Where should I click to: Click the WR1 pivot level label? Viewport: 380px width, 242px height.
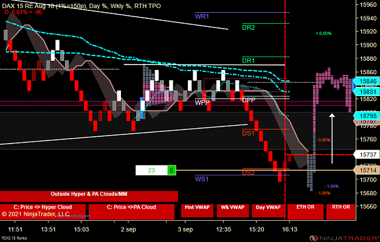pyautogui.click(x=202, y=16)
